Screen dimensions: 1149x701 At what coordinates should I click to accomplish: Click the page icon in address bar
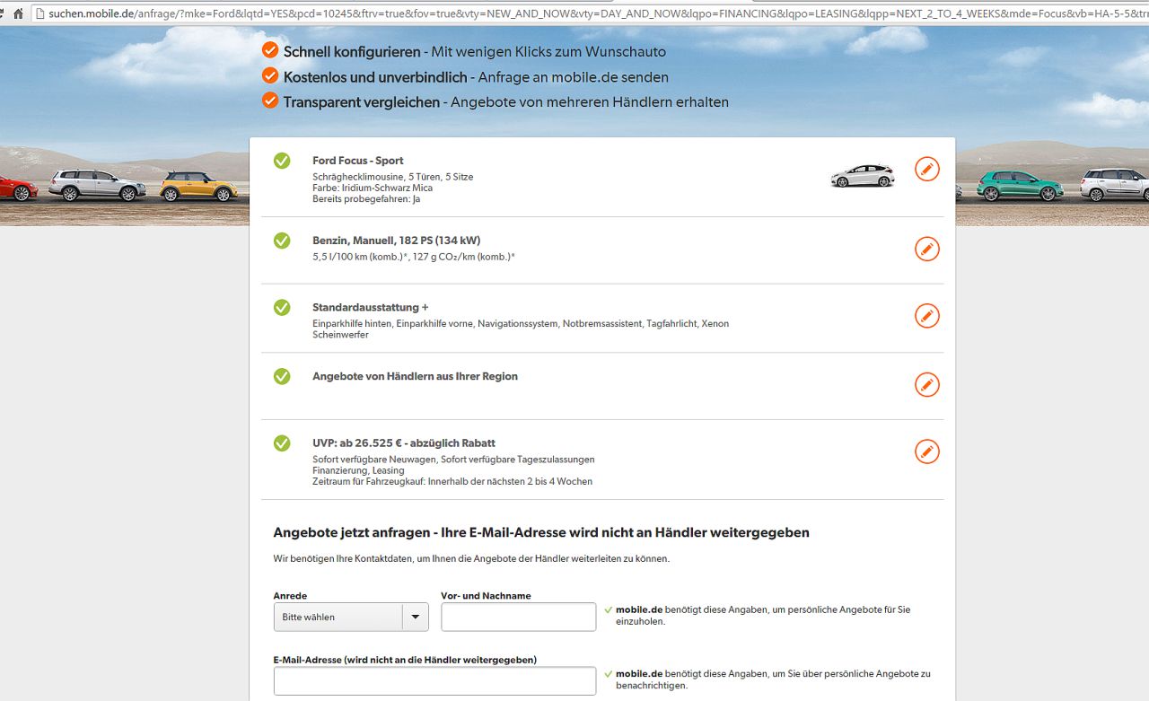[39, 13]
